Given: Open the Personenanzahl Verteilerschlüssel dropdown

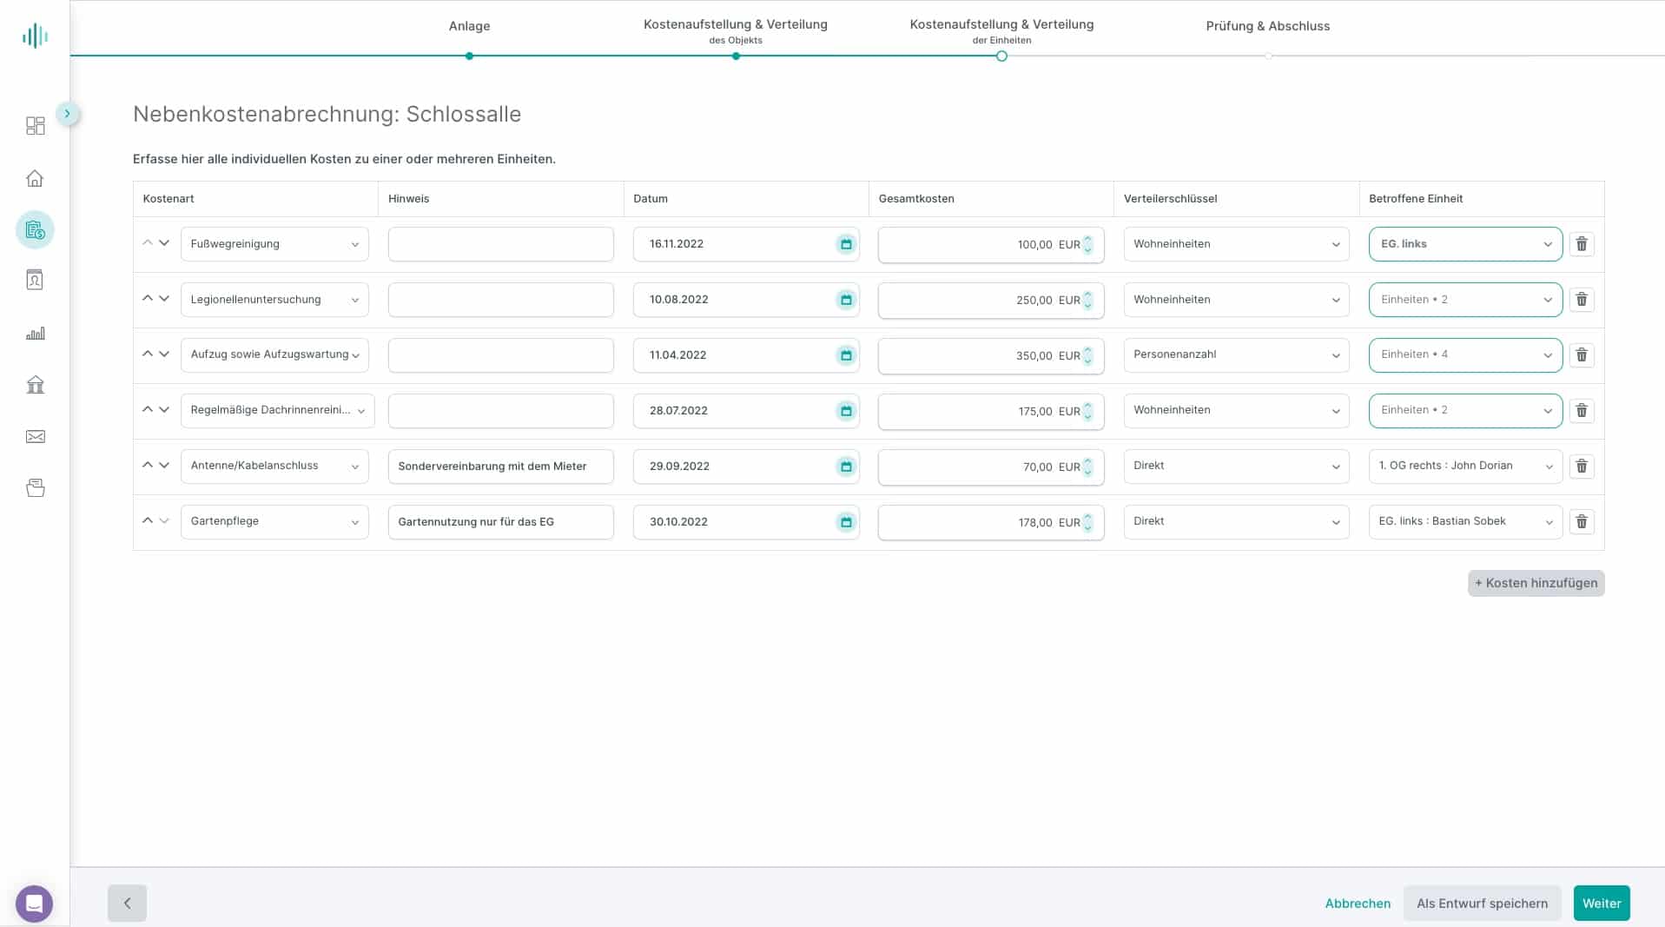Looking at the screenshot, I should [x=1236, y=355].
